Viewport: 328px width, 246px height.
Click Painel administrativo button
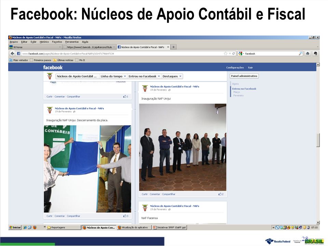tap(244, 76)
